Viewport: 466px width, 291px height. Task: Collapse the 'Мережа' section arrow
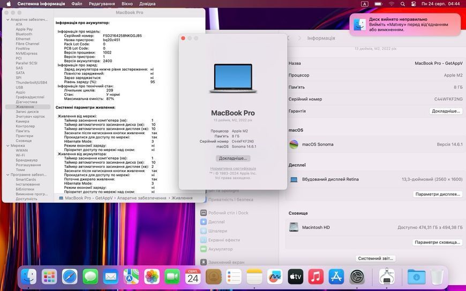pyautogui.click(x=7, y=146)
